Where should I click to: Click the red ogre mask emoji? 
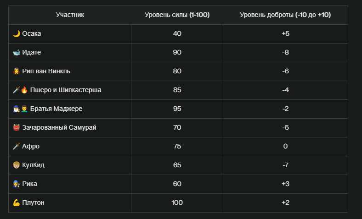point(17,127)
